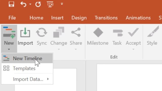Screen dimensions: 162x91
Task: Click the Templates grid icon
Action: 6,68
